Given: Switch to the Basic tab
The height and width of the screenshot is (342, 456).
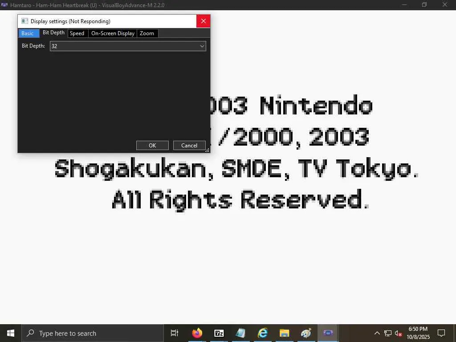Looking at the screenshot, I should pos(29,33).
